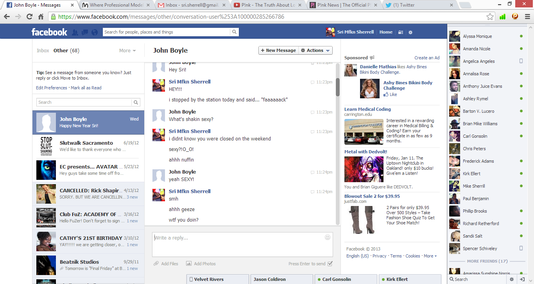Open the account settings gear dropdown
The height and width of the screenshot is (284, 534).
410,32
